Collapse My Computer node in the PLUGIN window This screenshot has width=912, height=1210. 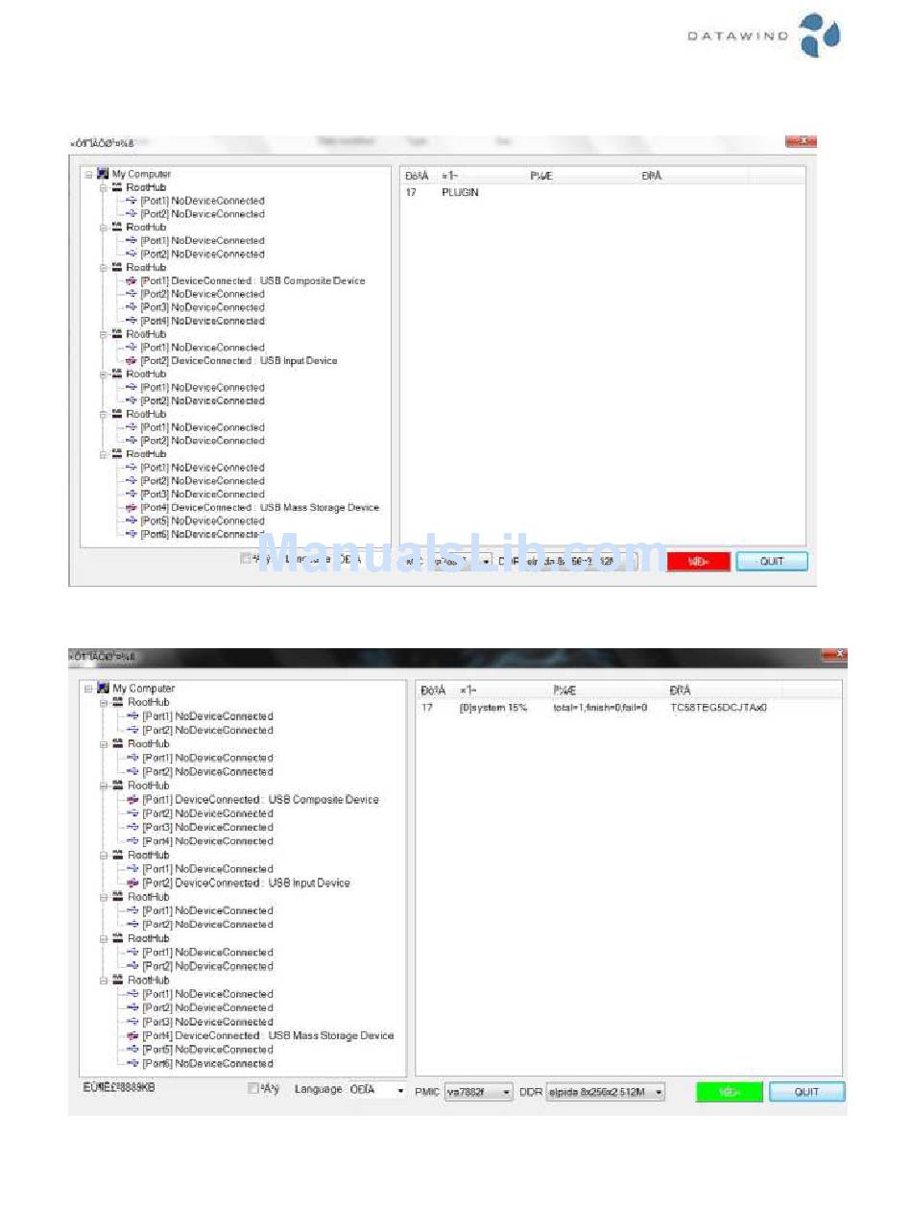point(88,174)
